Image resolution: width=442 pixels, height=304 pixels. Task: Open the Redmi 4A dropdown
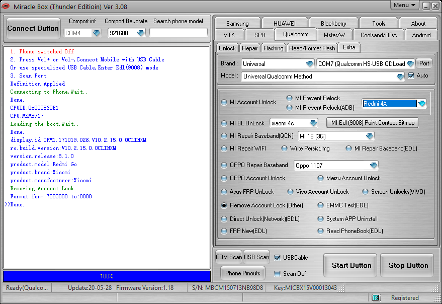pyautogui.click(x=422, y=104)
